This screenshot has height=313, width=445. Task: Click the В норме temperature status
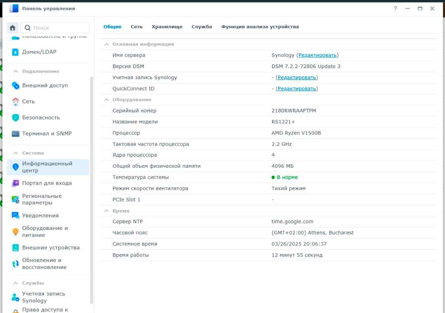pos(285,177)
